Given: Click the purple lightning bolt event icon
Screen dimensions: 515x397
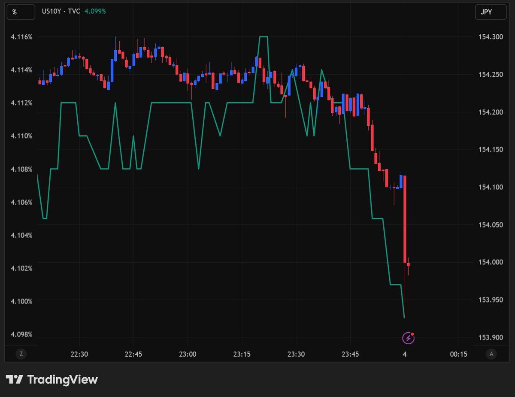Looking at the screenshot, I should coord(408,338).
